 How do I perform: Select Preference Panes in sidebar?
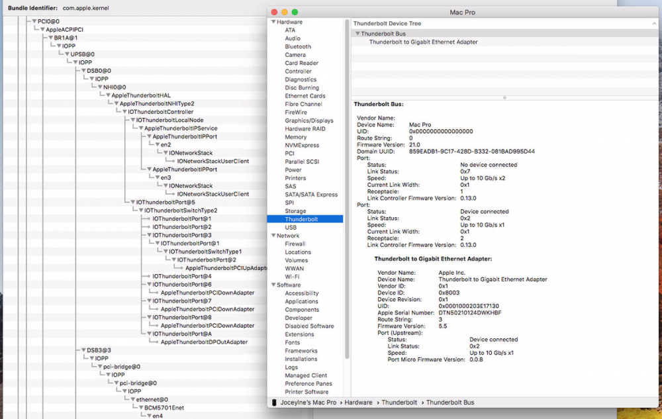pos(308,383)
